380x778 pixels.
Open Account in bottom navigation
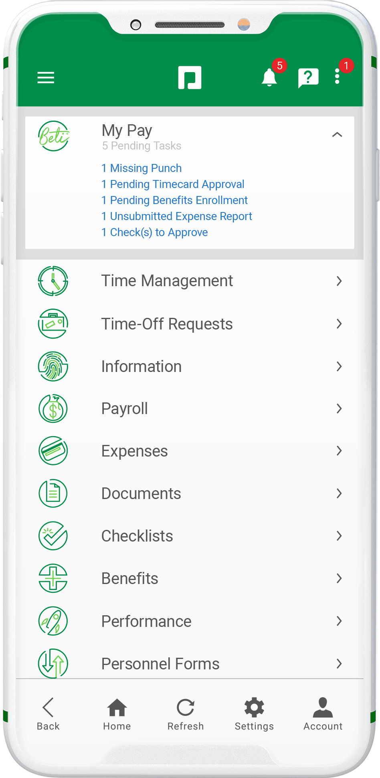tap(323, 714)
